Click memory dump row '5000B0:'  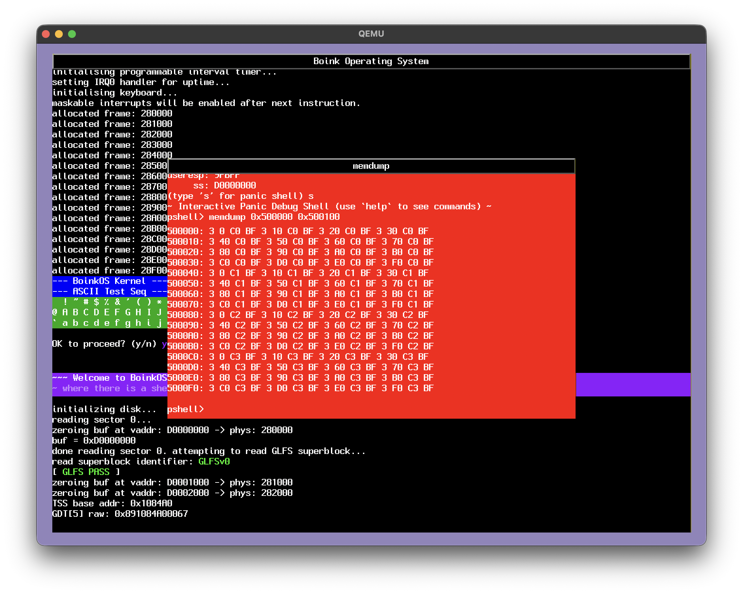[301, 346]
